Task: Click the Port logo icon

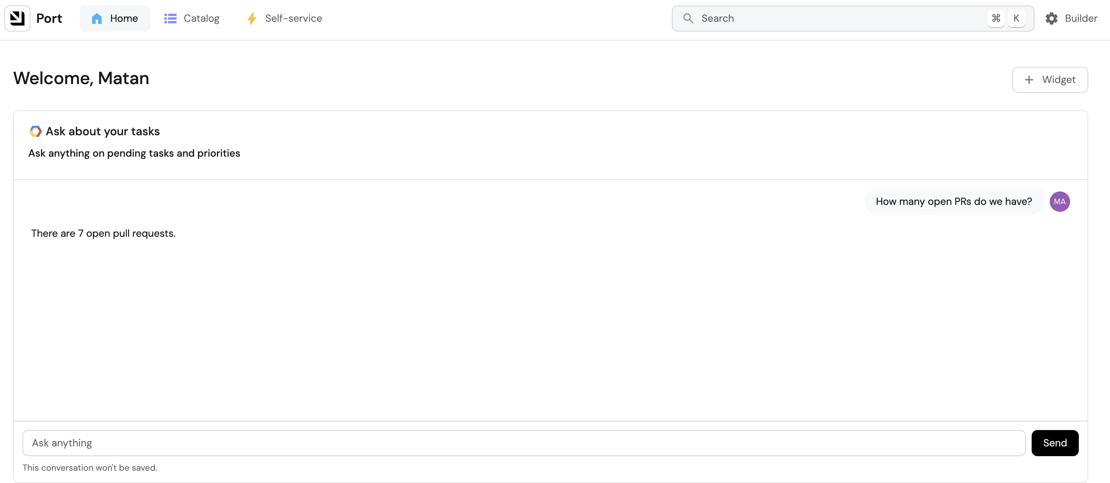Action: click(17, 18)
